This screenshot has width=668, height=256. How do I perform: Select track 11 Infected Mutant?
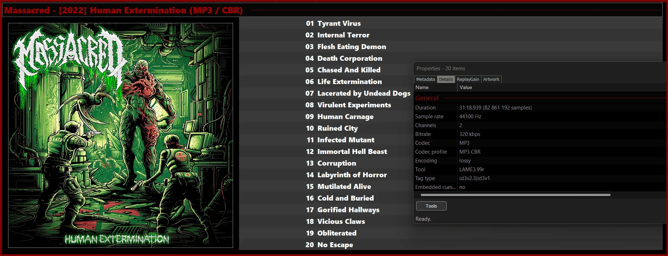[340, 140]
